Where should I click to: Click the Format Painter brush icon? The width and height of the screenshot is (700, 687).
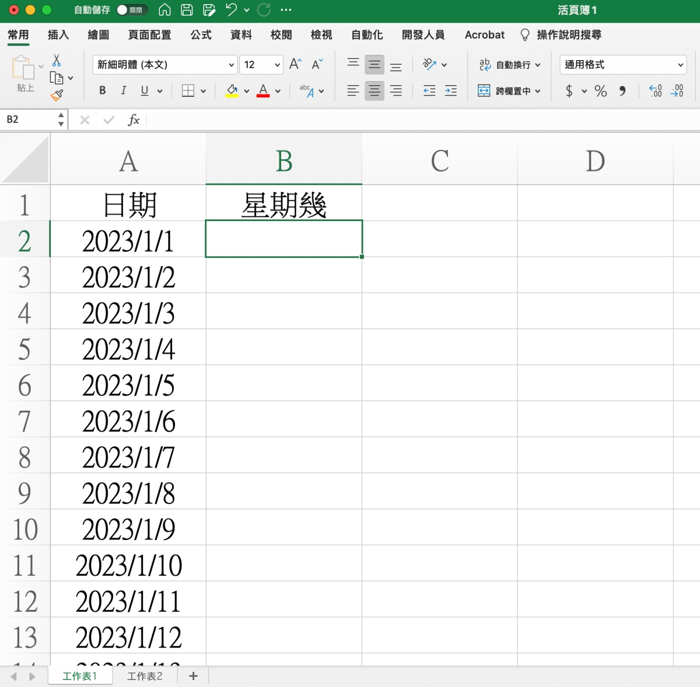coord(57,95)
